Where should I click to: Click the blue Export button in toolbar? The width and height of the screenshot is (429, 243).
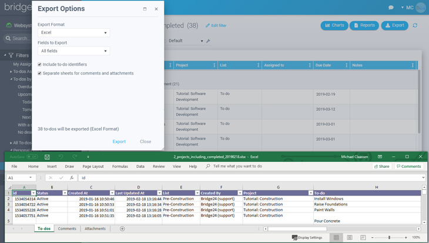click(394, 25)
